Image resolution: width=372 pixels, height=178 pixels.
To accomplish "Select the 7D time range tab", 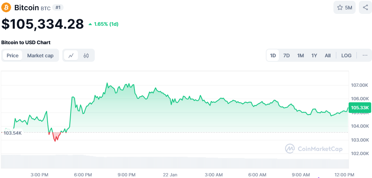I will point(287,55).
